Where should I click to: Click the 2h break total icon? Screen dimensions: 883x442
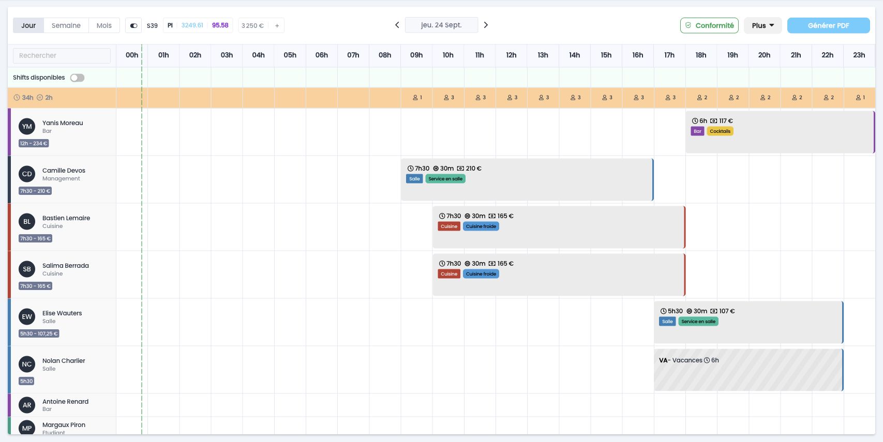(40, 98)
